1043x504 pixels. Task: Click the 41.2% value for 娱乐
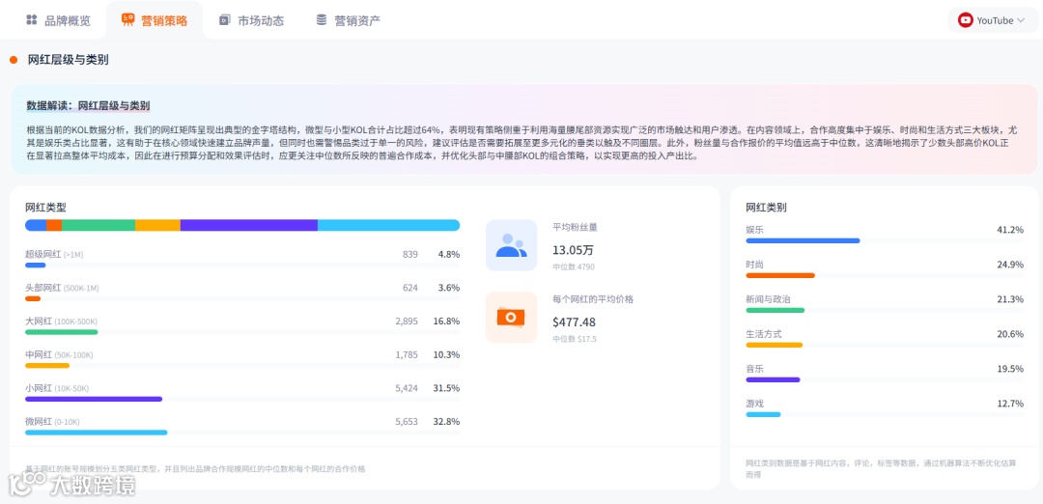(1010, 230)
